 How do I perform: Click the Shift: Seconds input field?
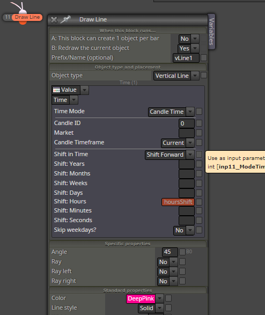point(187,221)
